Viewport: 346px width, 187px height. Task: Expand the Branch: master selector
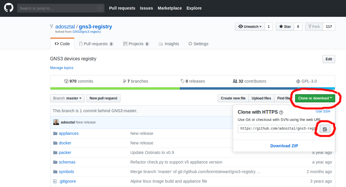(67, 98)
